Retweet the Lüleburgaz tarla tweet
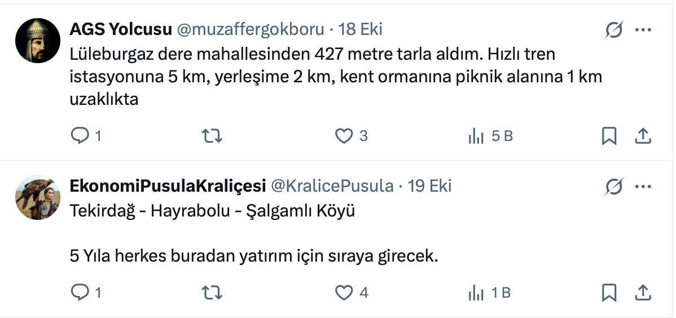The height and width of the screenshot is (318, 676). pos(212,136)
